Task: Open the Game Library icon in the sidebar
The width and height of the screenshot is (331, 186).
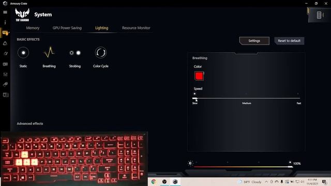Action: pos(5,64)
